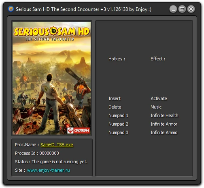Click the Activate effect text

[159, 99]
